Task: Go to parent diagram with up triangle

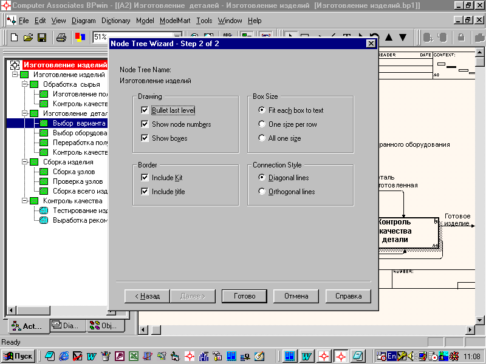Action: 389,38
